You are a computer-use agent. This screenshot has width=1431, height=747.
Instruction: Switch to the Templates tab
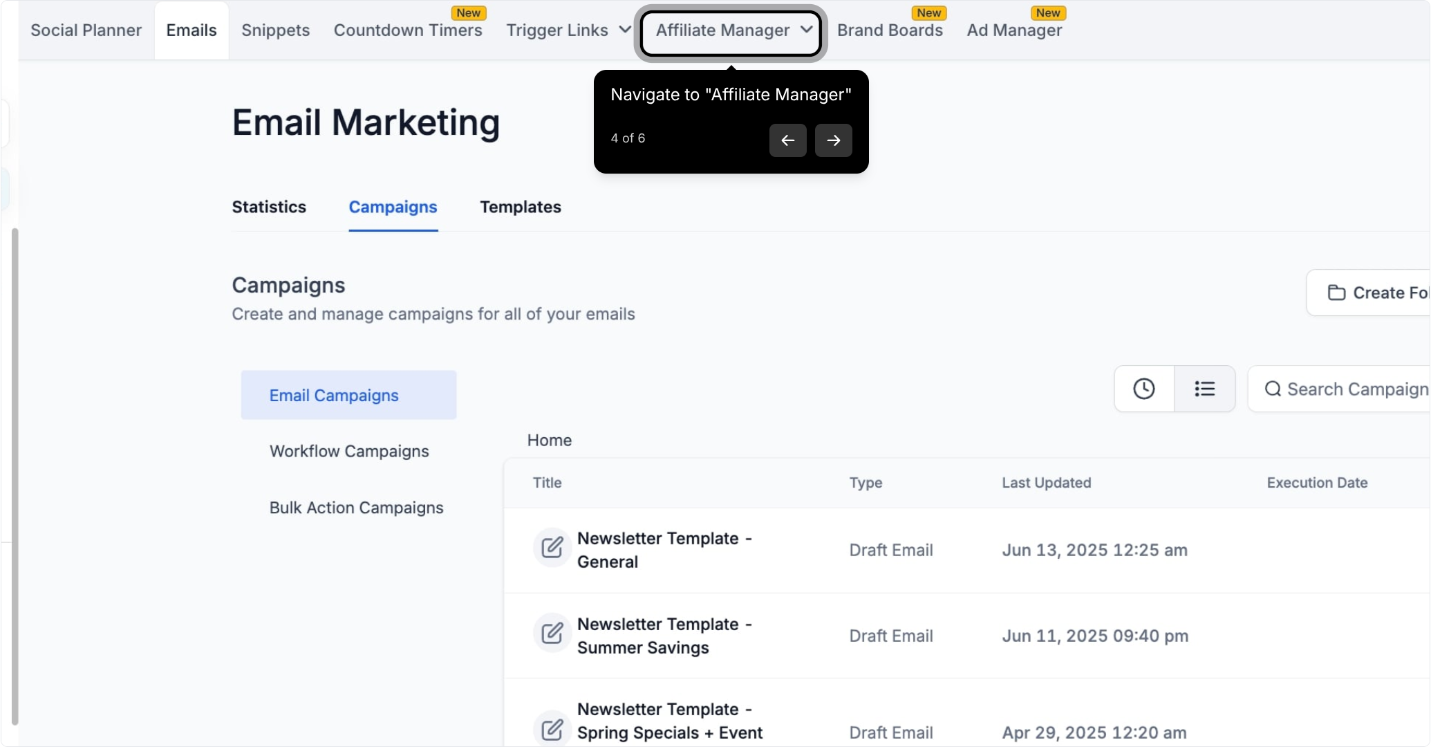coord(521,207)
